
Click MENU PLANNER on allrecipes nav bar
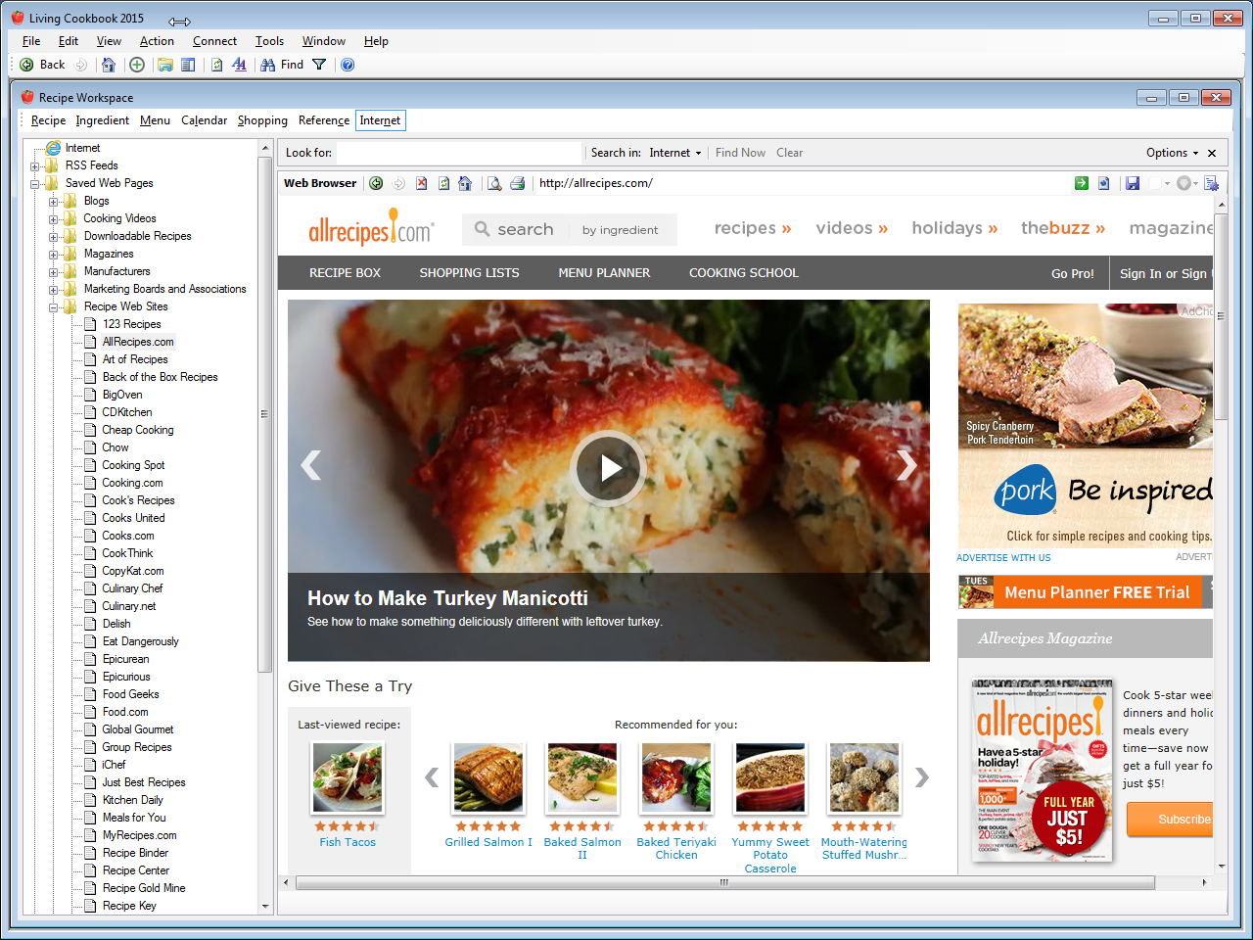(604, 273)
